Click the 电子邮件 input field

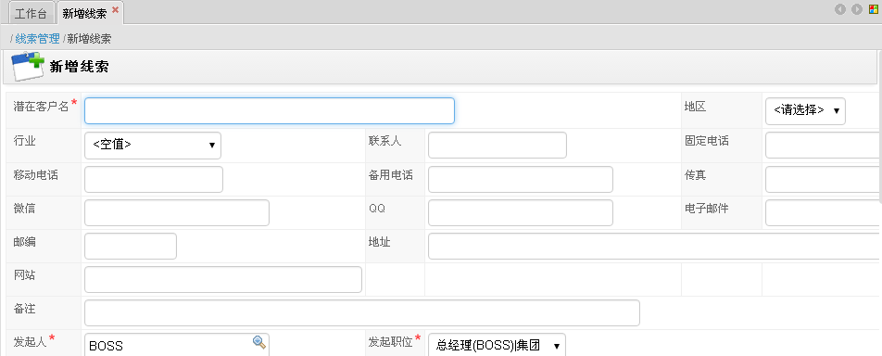point(824,213)
